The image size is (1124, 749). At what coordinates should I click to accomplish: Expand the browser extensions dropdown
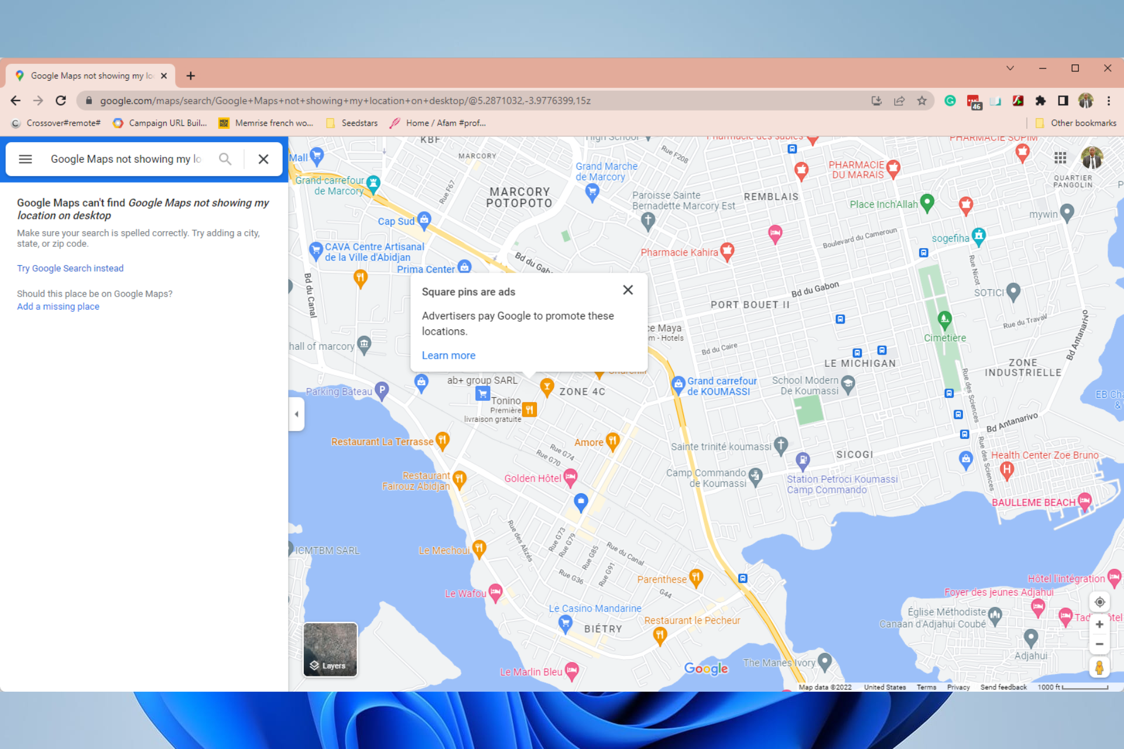point(1040,100)
